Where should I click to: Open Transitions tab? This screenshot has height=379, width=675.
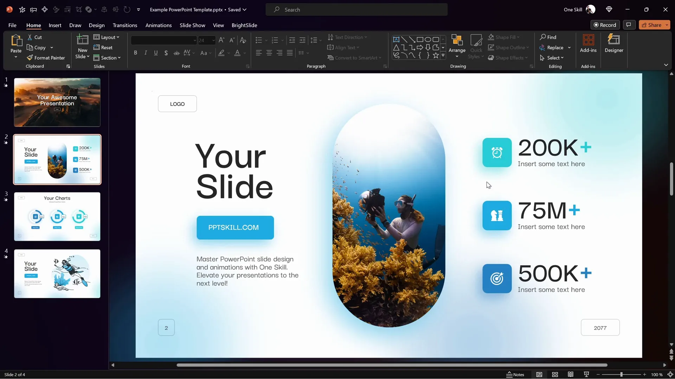click(125, 25)
